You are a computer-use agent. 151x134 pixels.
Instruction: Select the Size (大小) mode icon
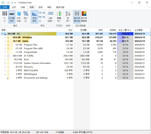point(4,17)
